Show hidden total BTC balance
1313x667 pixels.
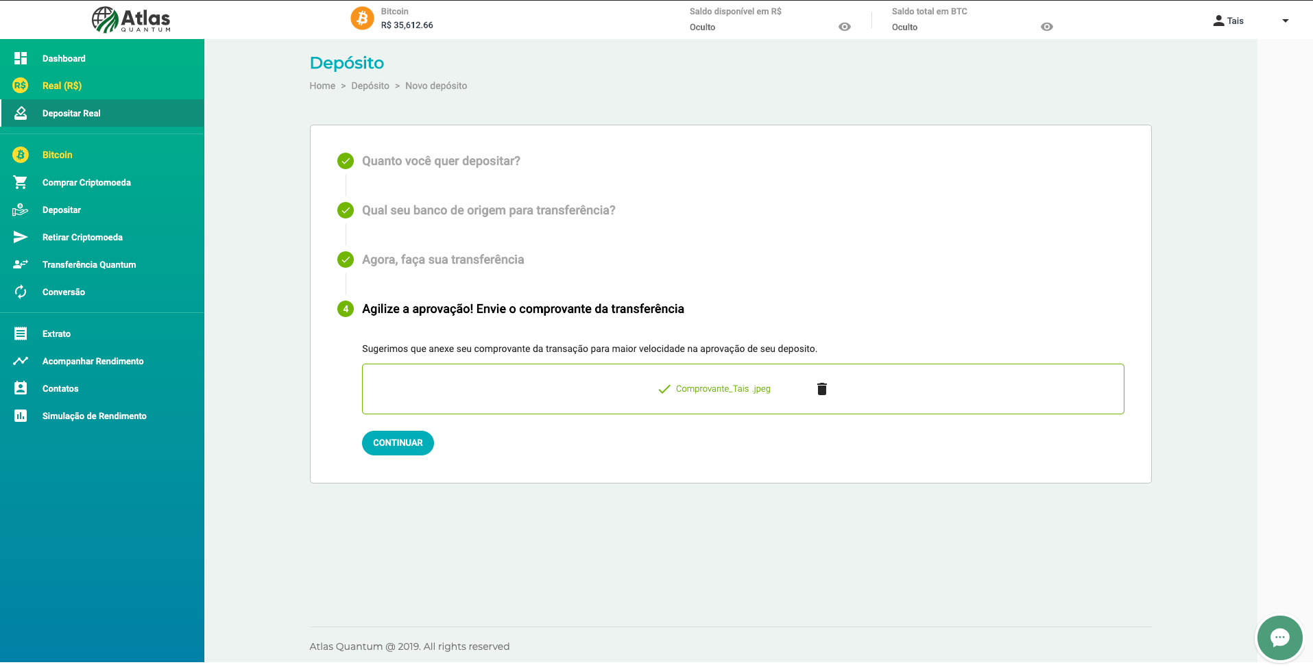point(1047,27)
